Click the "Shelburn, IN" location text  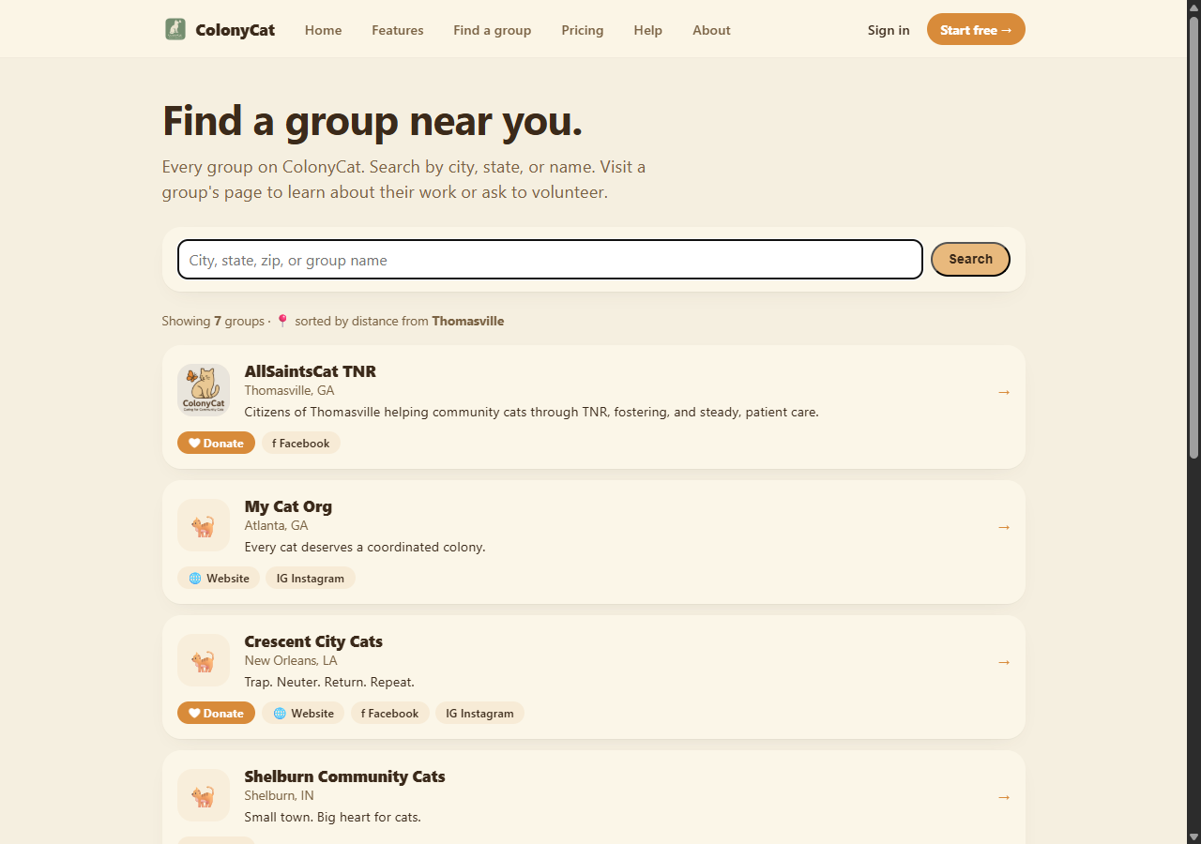coord(279,795)
